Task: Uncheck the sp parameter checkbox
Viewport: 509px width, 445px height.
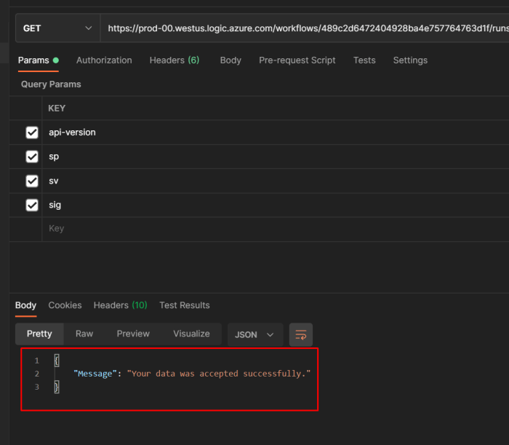Action: [32, 157]
